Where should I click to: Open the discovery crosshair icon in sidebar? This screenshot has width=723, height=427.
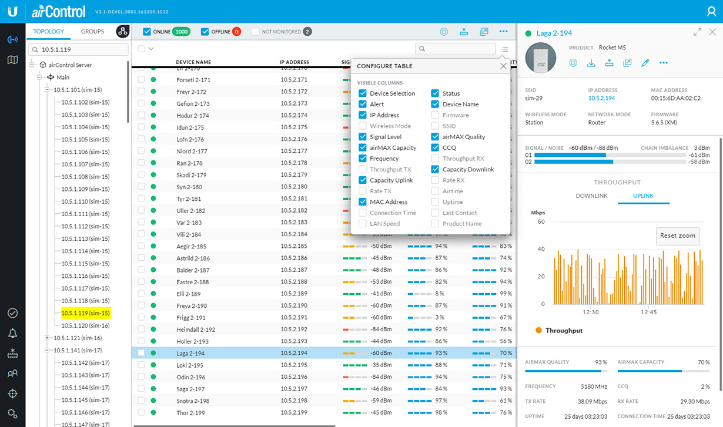pyautogui.click(x=12, y=393)
